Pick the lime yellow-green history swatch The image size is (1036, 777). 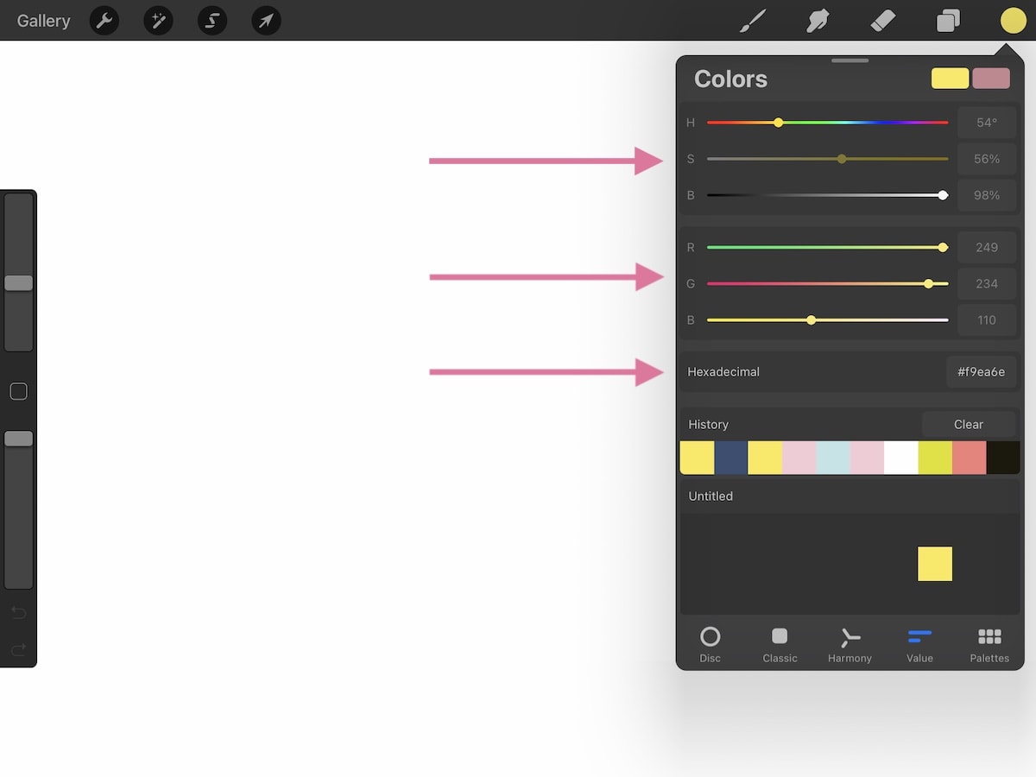coord(935,458)
